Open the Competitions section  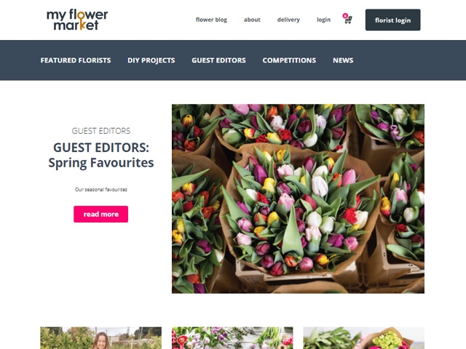289,60
